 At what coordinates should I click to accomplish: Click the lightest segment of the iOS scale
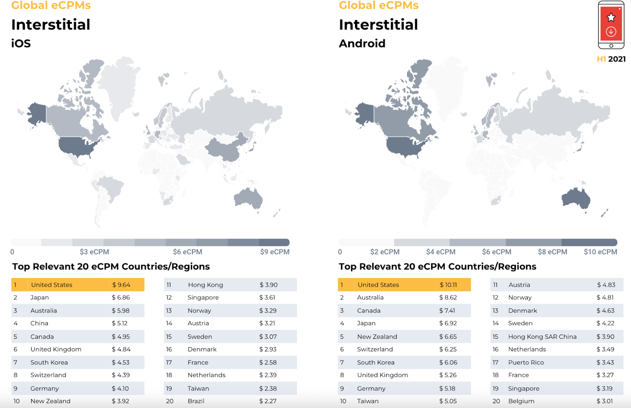coord(26,242)
